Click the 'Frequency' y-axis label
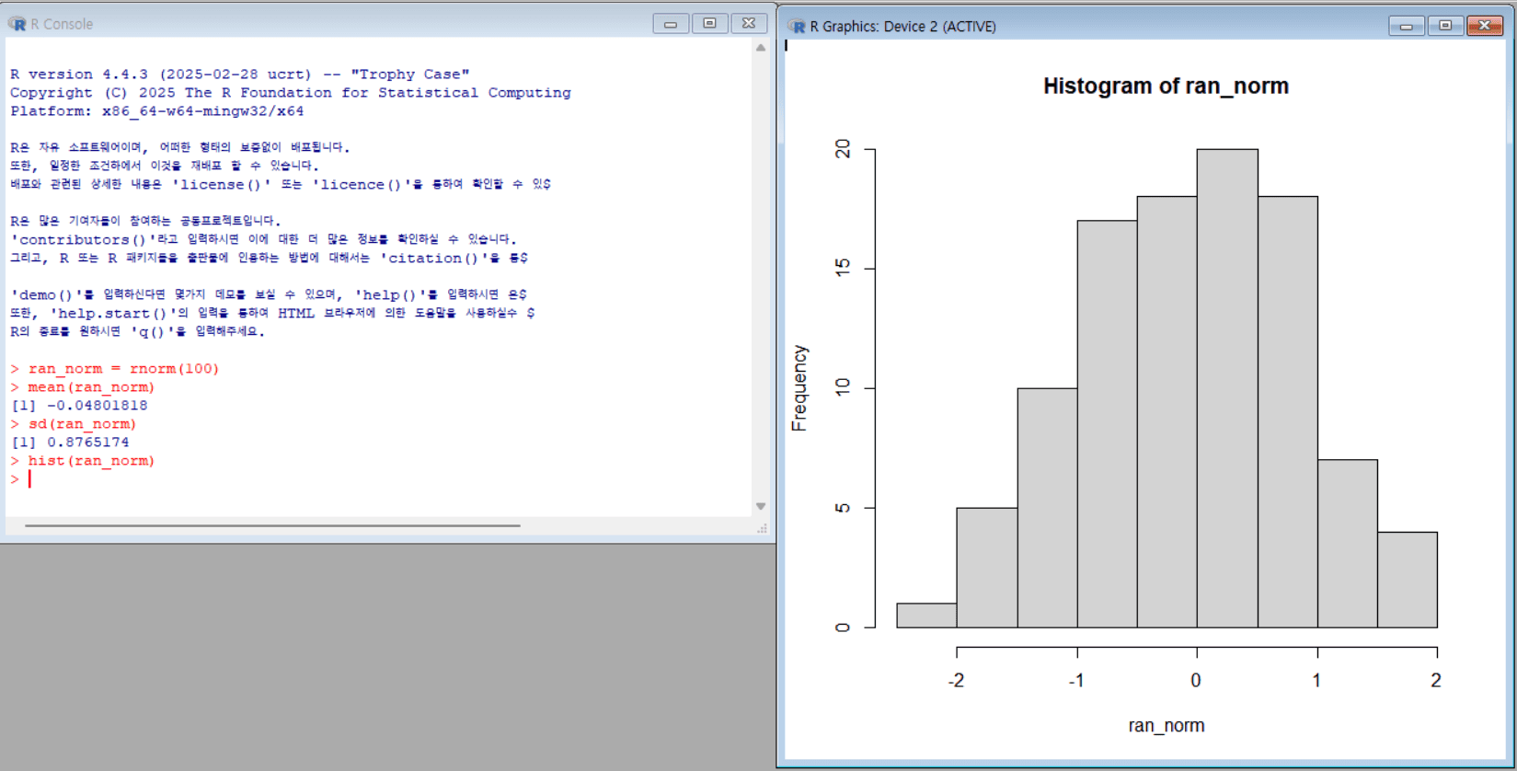Screen dimensions: 1517x771 (799, 387)
